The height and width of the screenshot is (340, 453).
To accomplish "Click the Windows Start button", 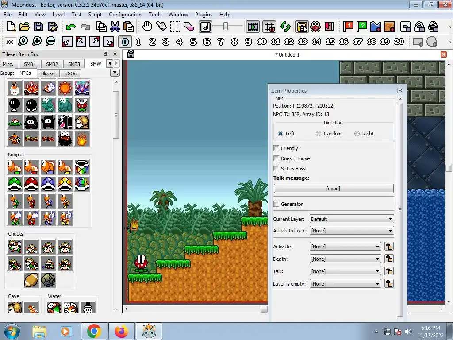I will (12, 331).
